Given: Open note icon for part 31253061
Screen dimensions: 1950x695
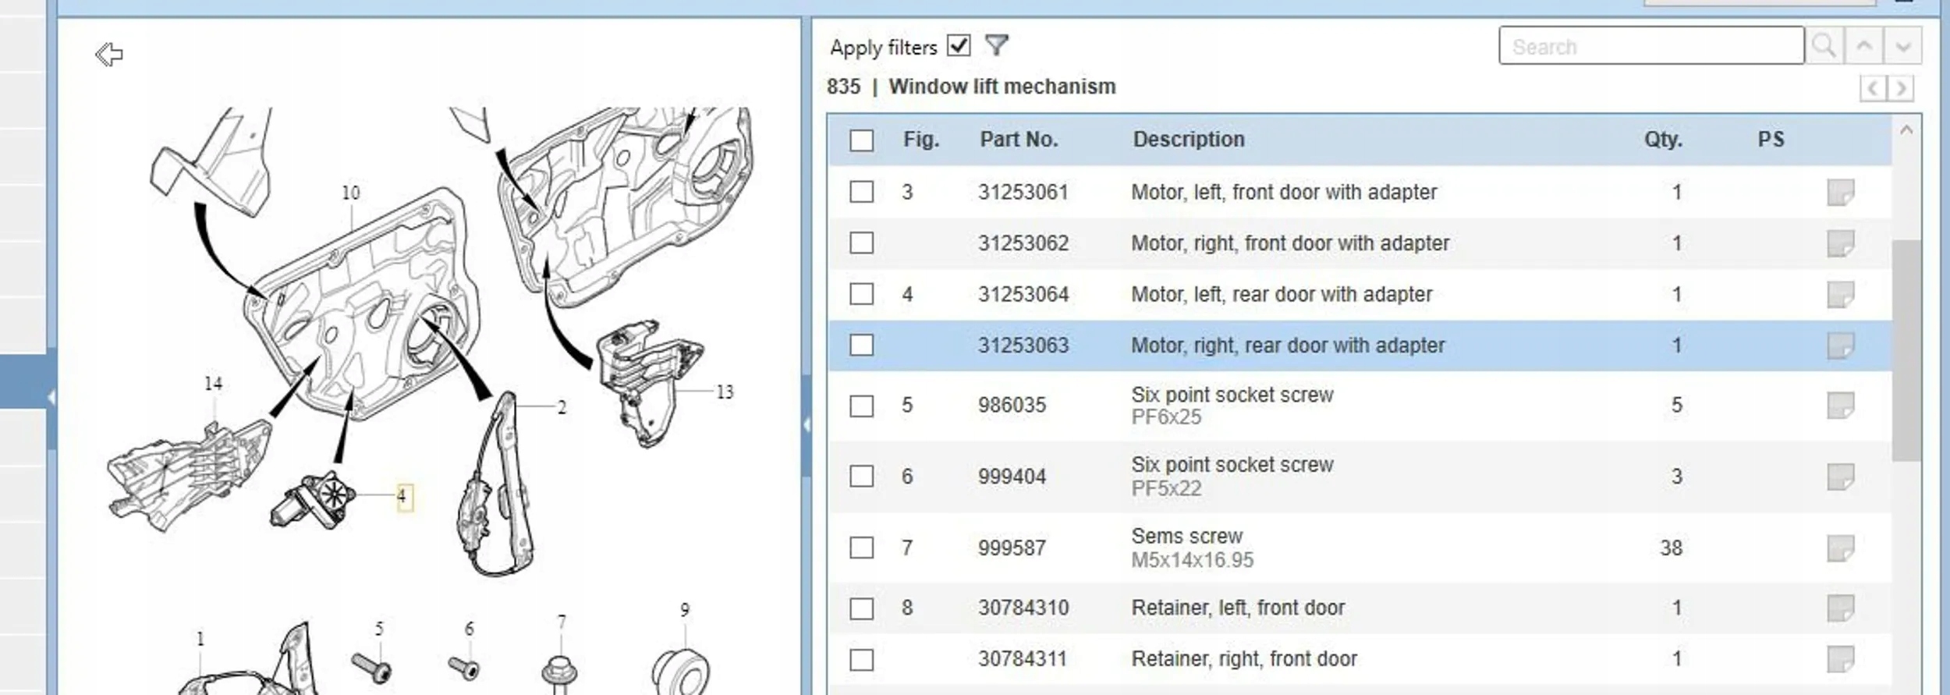Looking at the screenshot, I should (1841, 192).
